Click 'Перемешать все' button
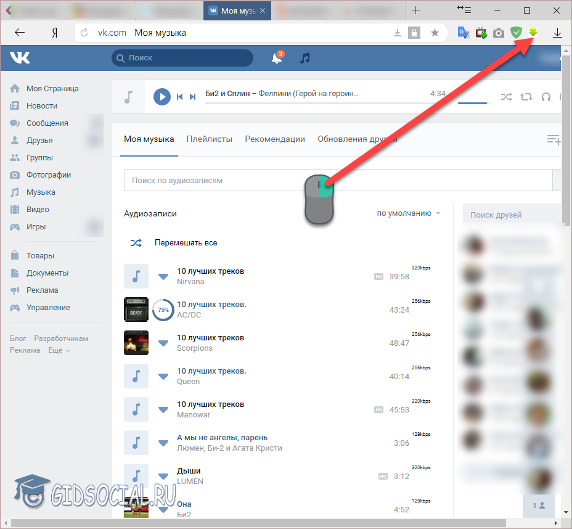Viewport: 572px width, 529px height. 186,243
